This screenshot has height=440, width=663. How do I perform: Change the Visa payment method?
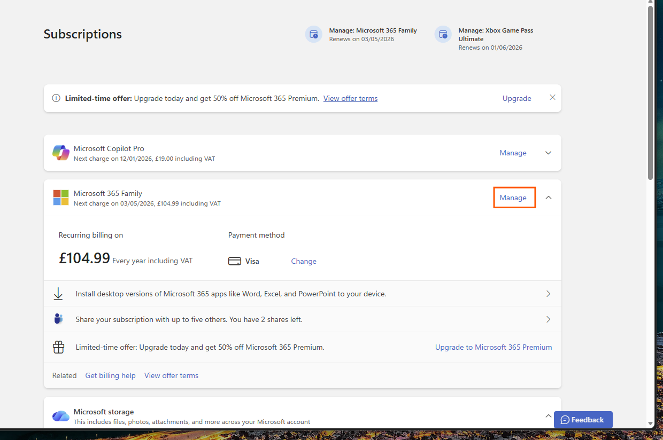coord(304,261)
